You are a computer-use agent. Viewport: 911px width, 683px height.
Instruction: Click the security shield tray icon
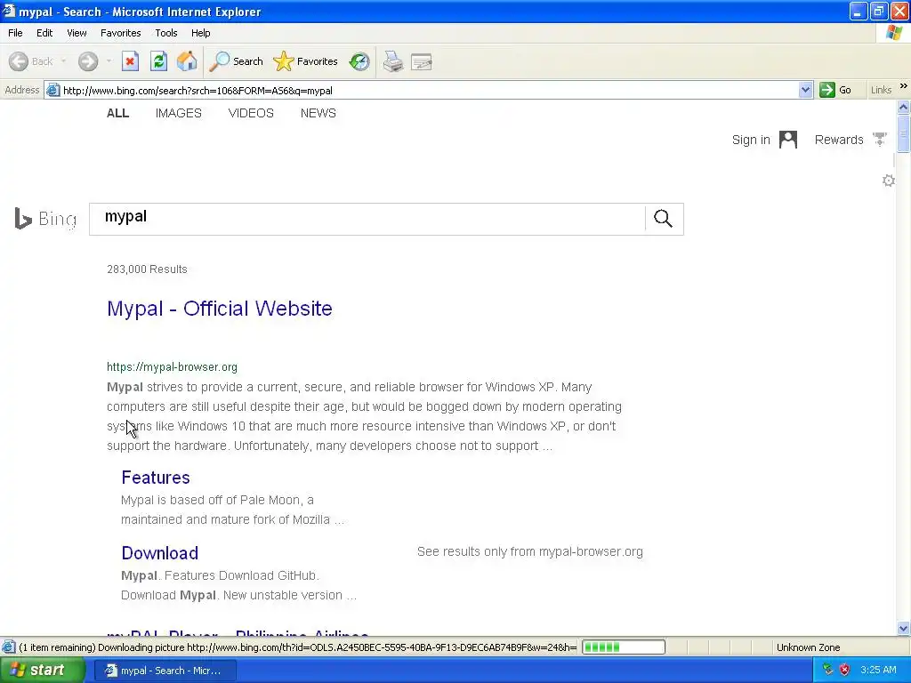pyautogui.click(x=845, y=670)
